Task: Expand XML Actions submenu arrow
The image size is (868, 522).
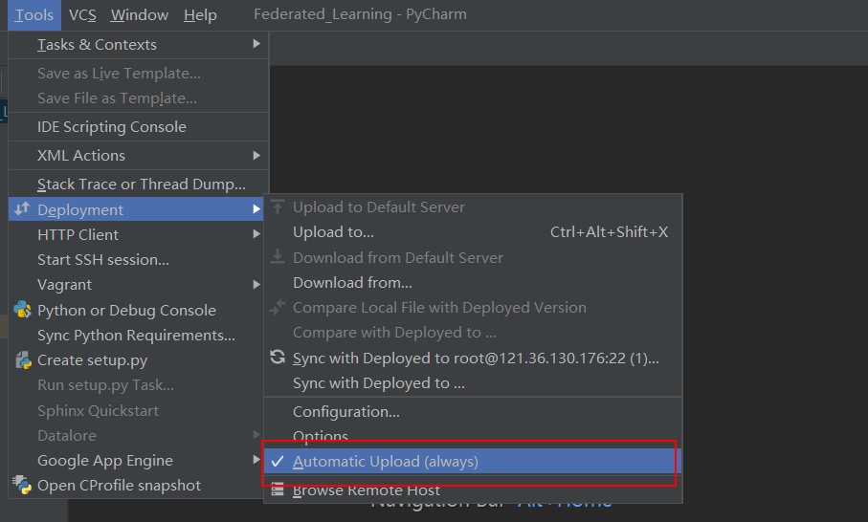Action: (256, 156)
